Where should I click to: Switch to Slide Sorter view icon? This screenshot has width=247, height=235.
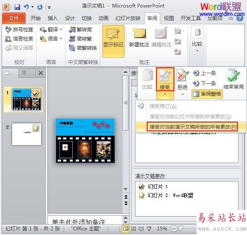[134, 229]
